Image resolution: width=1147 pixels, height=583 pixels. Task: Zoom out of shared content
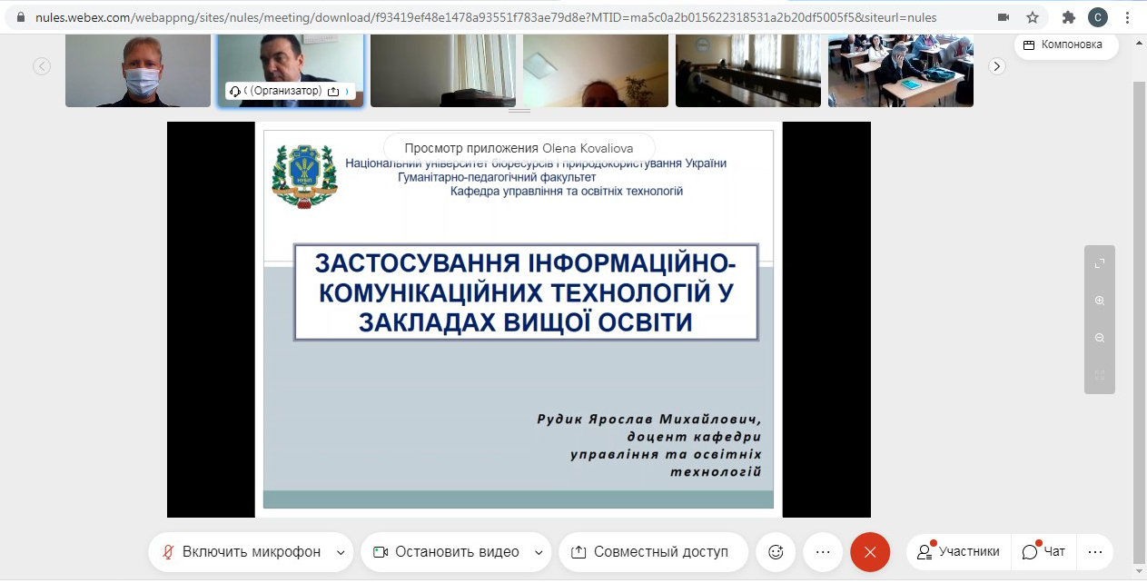pos(1100,338)
